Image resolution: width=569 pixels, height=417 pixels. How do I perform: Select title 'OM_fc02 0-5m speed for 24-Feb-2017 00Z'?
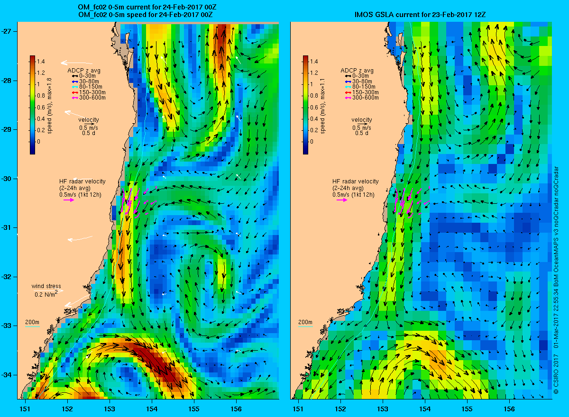[145, 15]
